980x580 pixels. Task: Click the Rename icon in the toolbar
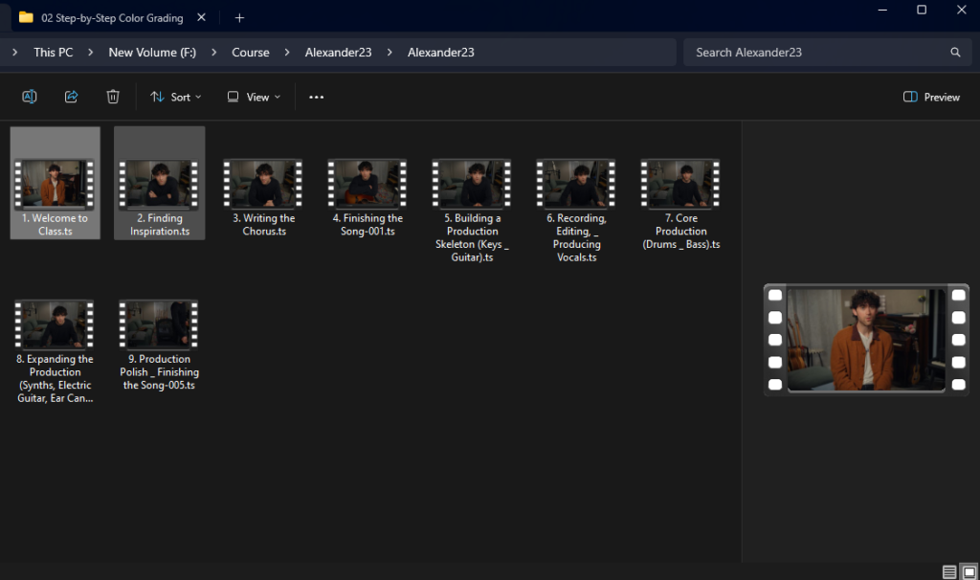point(30,97)
